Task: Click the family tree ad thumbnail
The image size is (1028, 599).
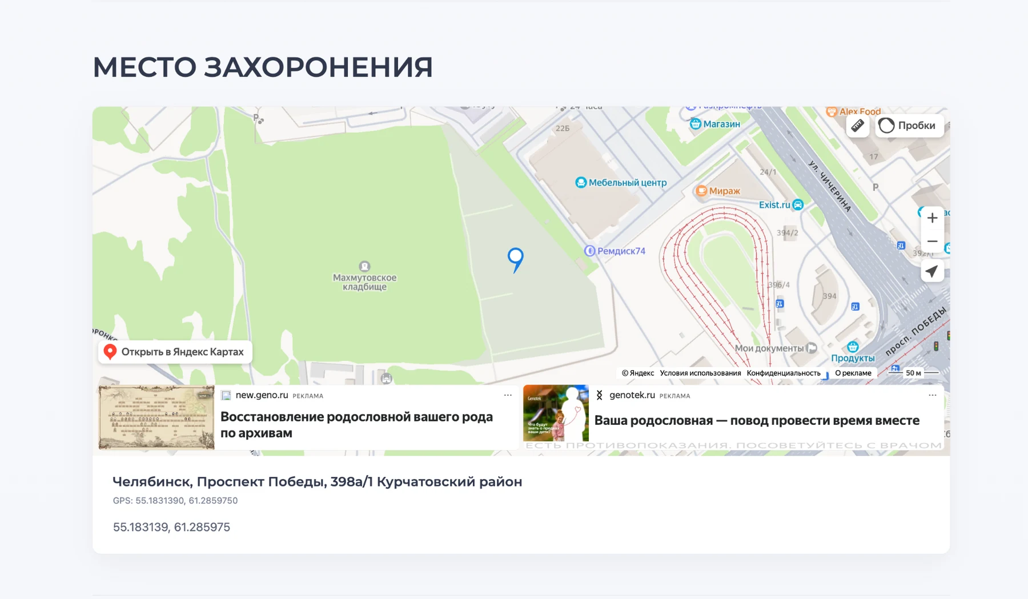Action: tap(156, 417)
